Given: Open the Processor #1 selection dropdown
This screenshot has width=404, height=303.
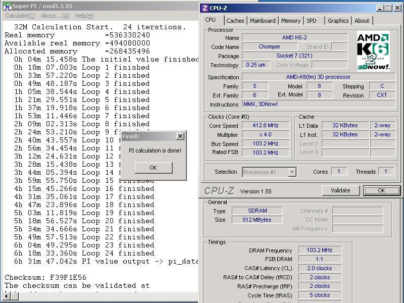Looking at the screenshot, I should pyautogui.click(x=292, y=172).
